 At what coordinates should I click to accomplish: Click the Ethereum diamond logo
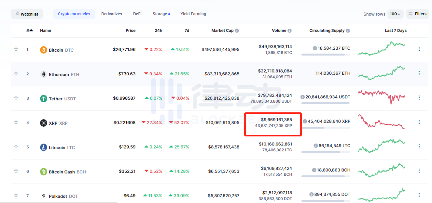pyautogui.click(x=44, y=74)
